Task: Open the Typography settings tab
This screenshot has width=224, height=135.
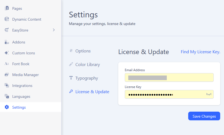Action: click(x=86, y=78)
